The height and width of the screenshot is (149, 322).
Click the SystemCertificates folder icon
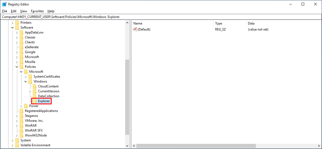click(30, 77)
